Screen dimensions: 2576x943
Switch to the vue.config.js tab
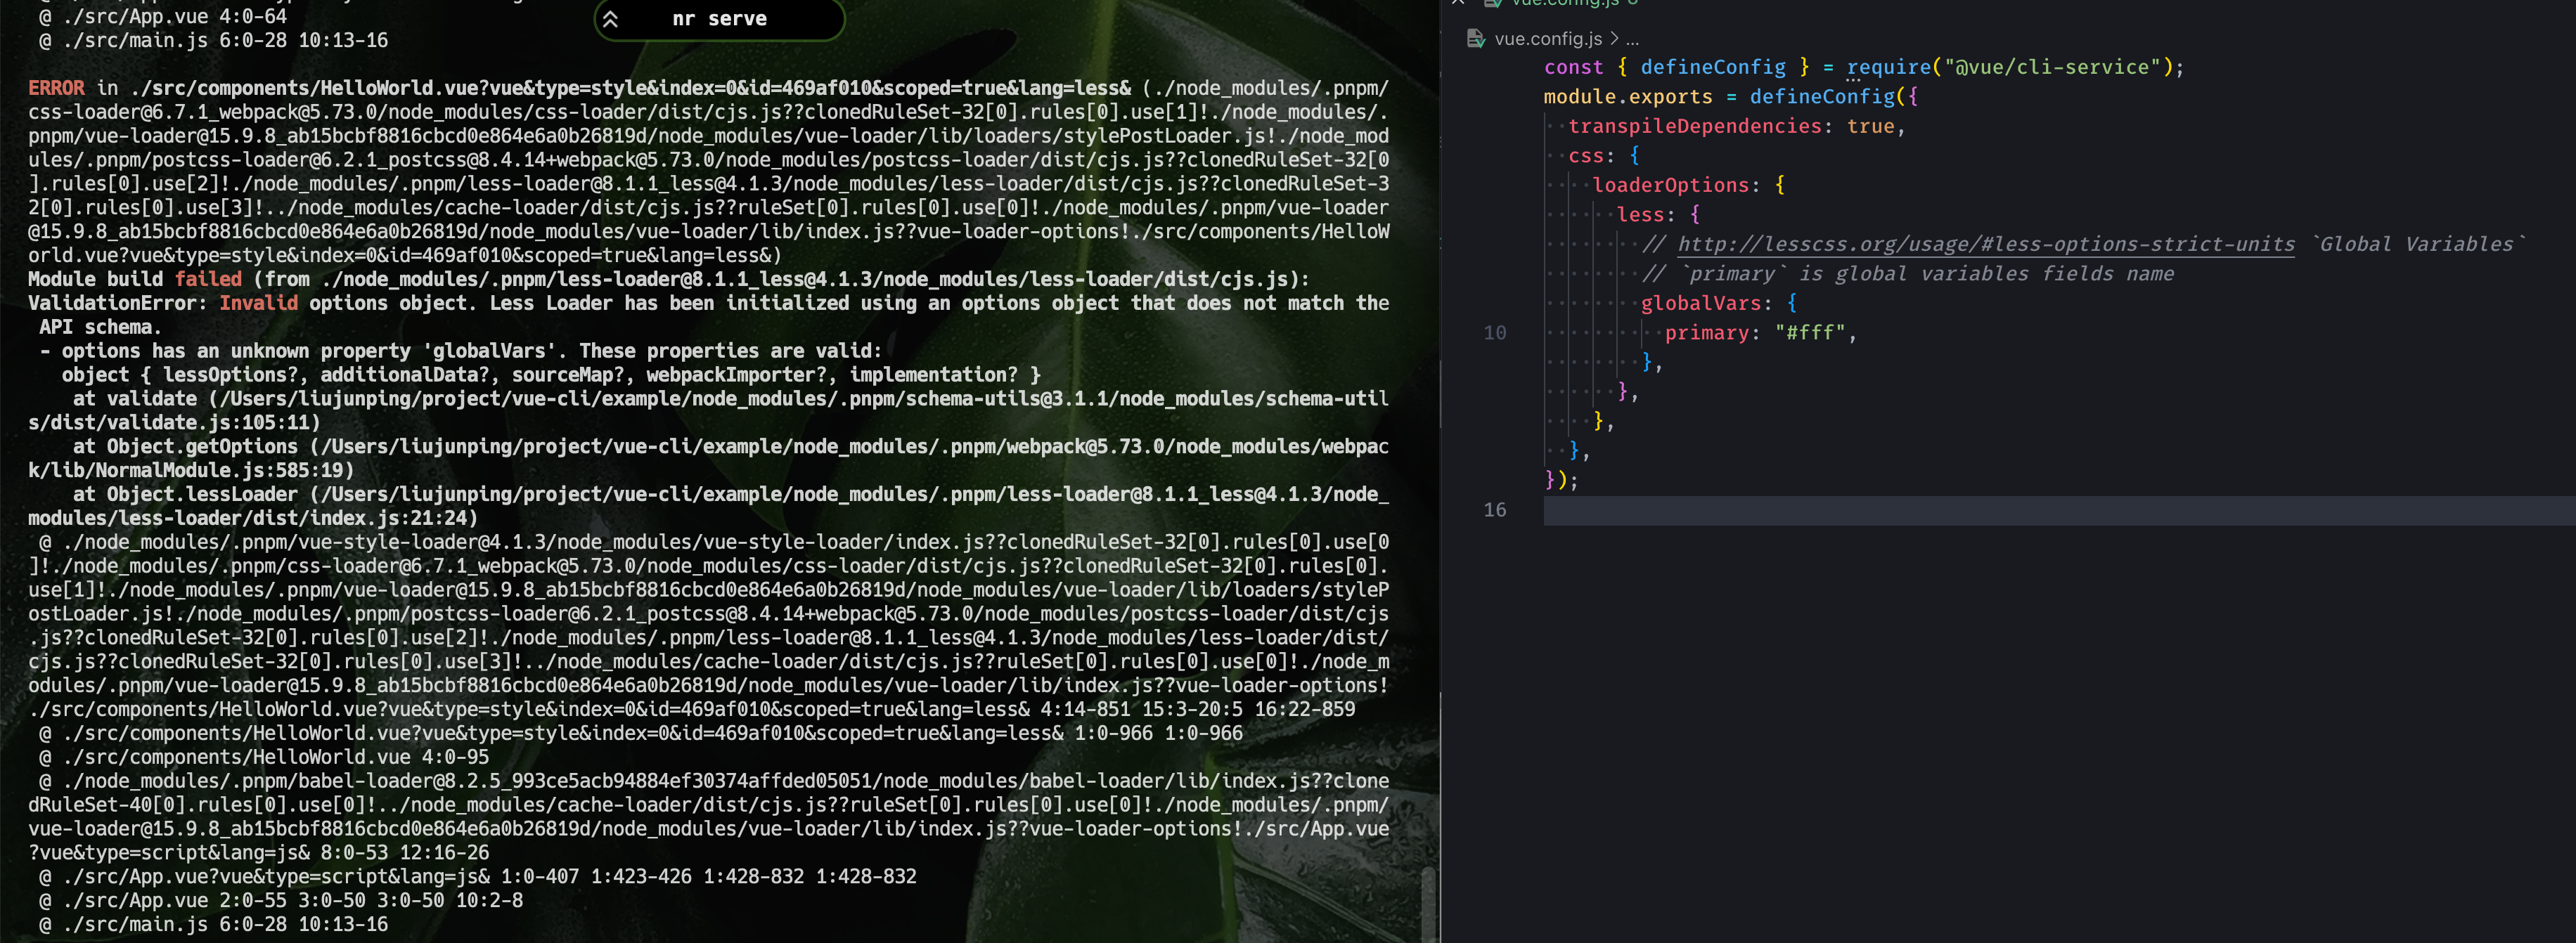pos(1565,3)
